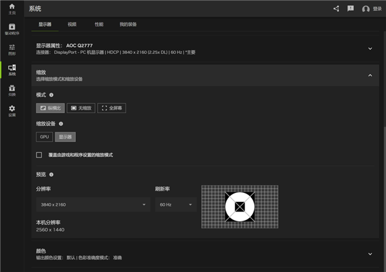Click the share icon in top bar

click(x=336, y=8)
